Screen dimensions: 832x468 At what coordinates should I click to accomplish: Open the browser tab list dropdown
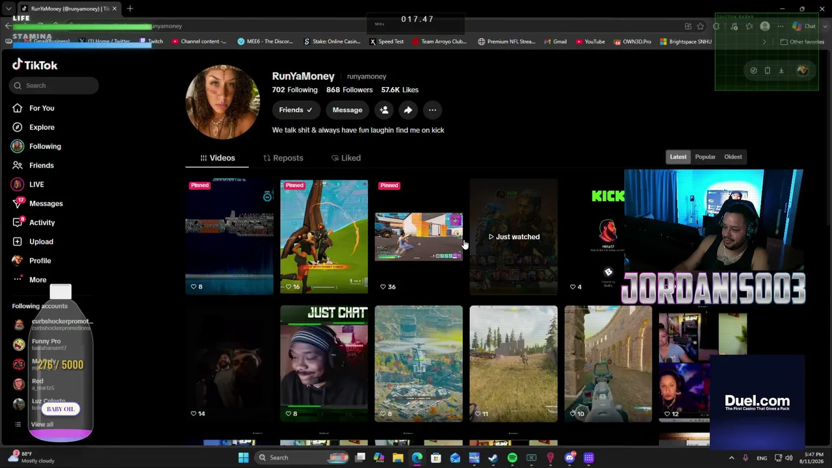(x=8, y=8)
